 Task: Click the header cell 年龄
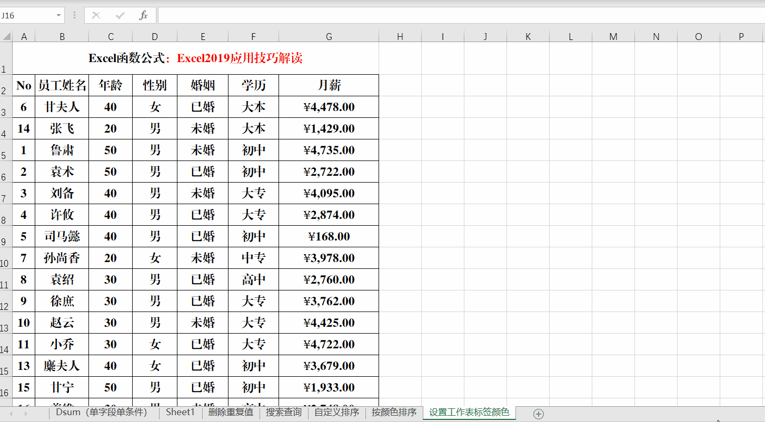[111, 85]
